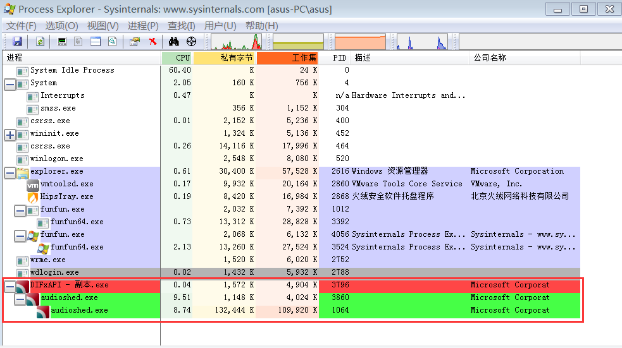Image resolution: width=622 pixels, height=348 pixels.
Task: Collapse the System process tree node
Action: click(x=10, y=84)
